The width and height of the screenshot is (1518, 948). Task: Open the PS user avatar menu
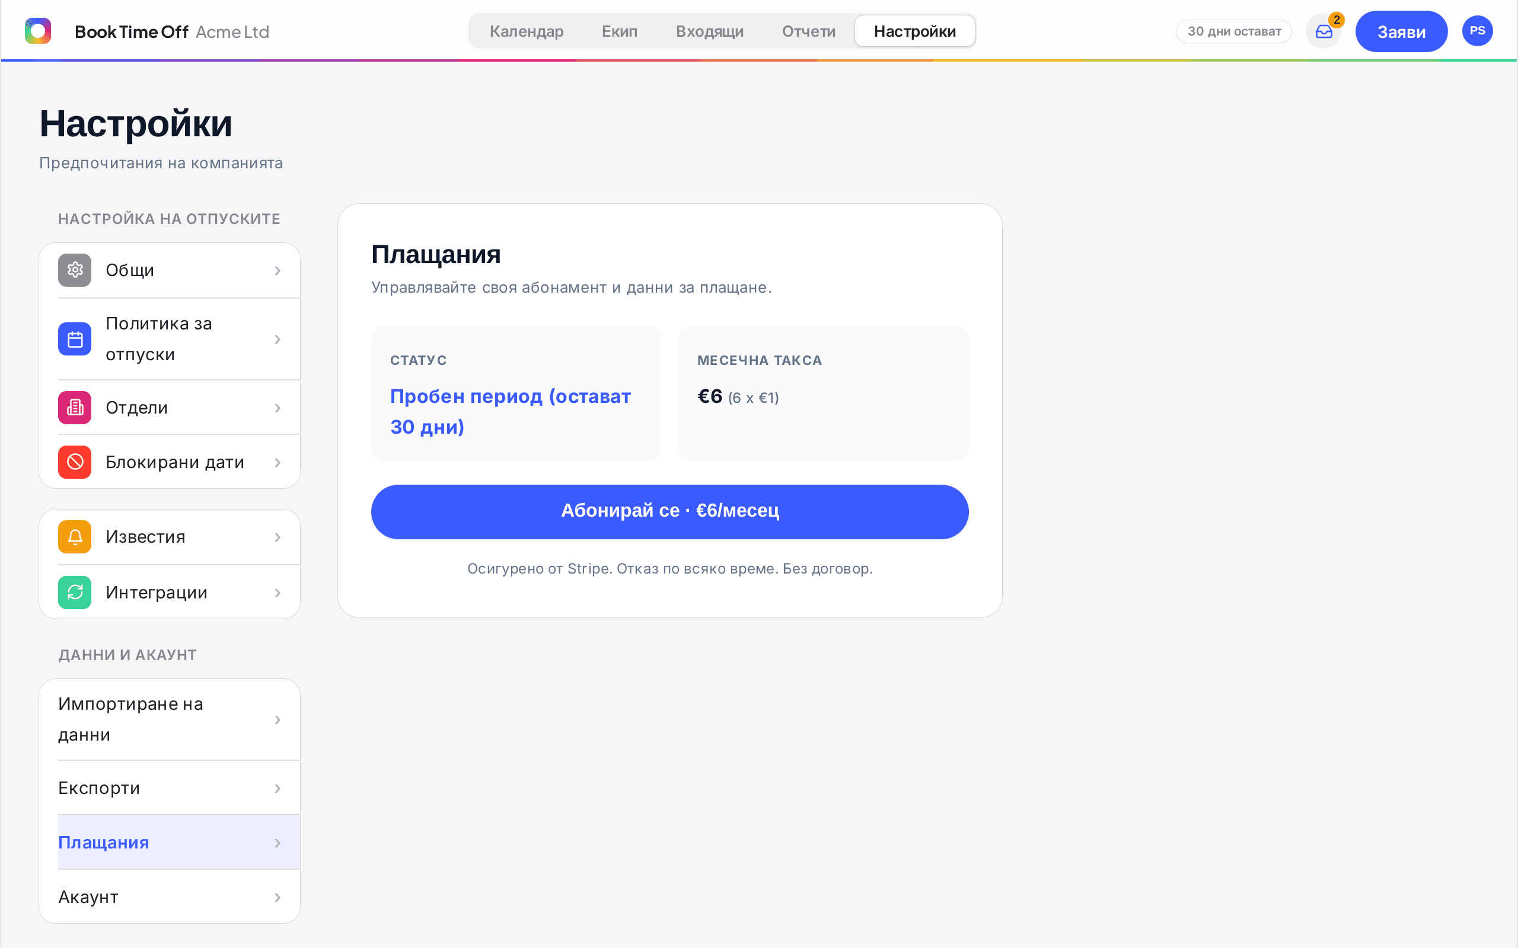click(1477, 31)
